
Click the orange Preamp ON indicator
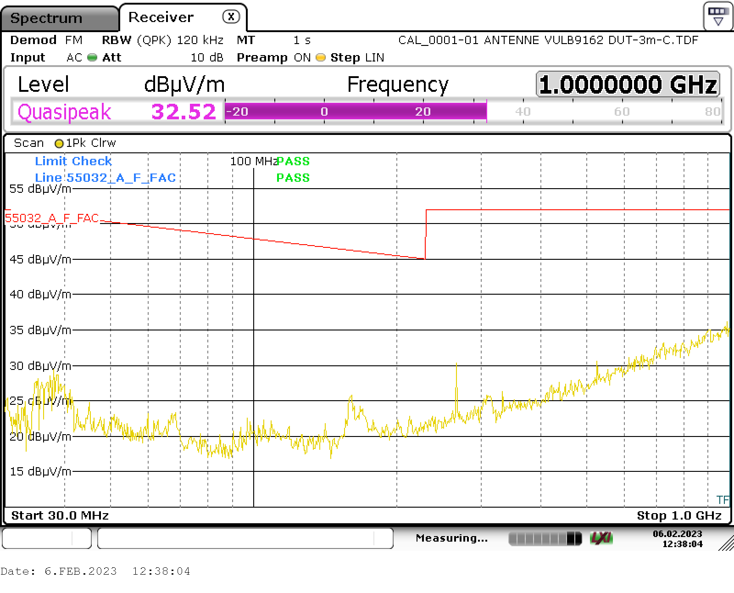[321, 57]
